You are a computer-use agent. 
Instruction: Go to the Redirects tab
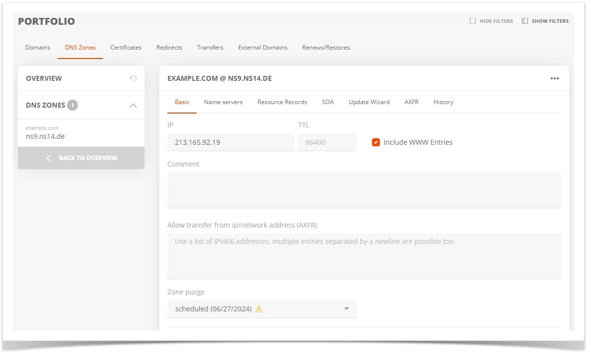(169, 48)
